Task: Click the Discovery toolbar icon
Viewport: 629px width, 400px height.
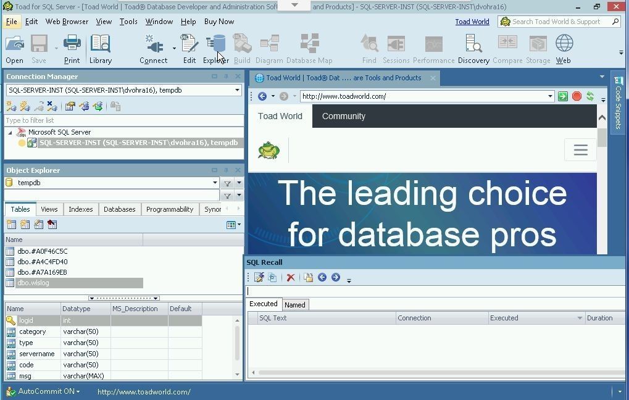Action: click(473, 49)
